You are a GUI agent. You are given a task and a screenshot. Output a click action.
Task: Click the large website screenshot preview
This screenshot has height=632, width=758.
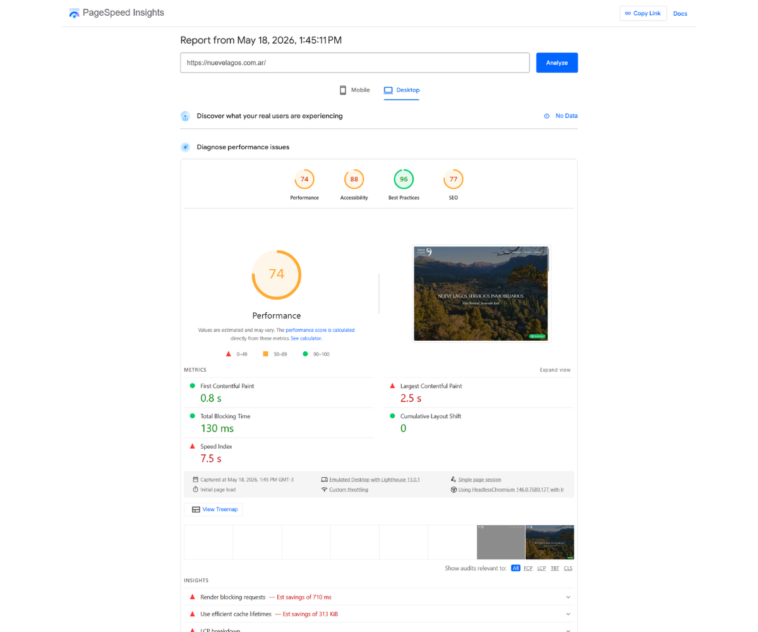point(481,293)
